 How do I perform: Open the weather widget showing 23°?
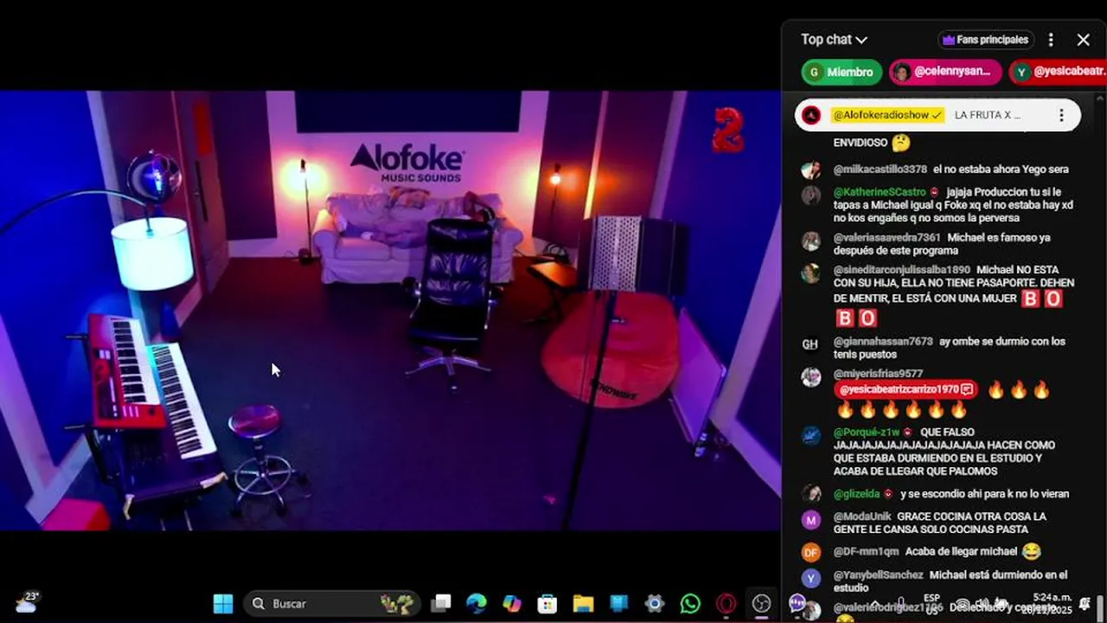click(28, 602)
